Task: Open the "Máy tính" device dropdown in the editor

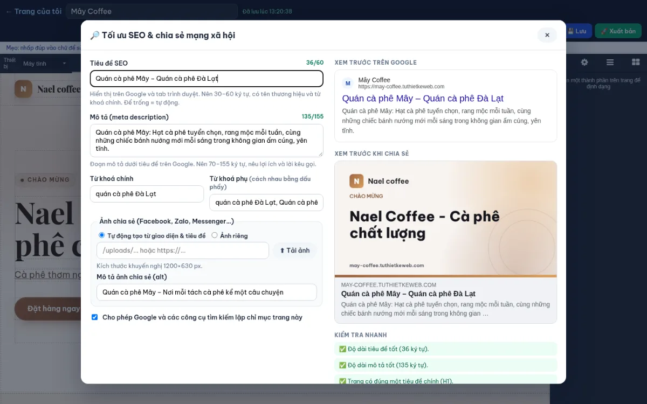Action: [44, 64]
